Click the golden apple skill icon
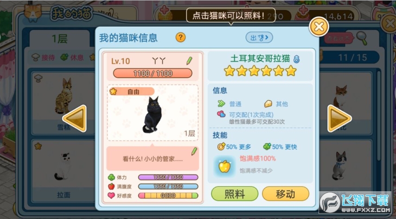The image size is (396, 219). click(x=224, y=167)
